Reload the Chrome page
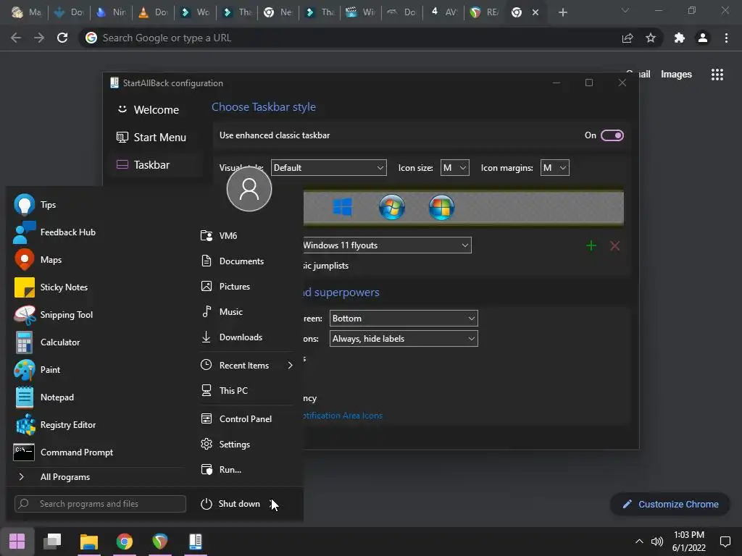Viewport: 742px width, 556px height. pos(62,38)
